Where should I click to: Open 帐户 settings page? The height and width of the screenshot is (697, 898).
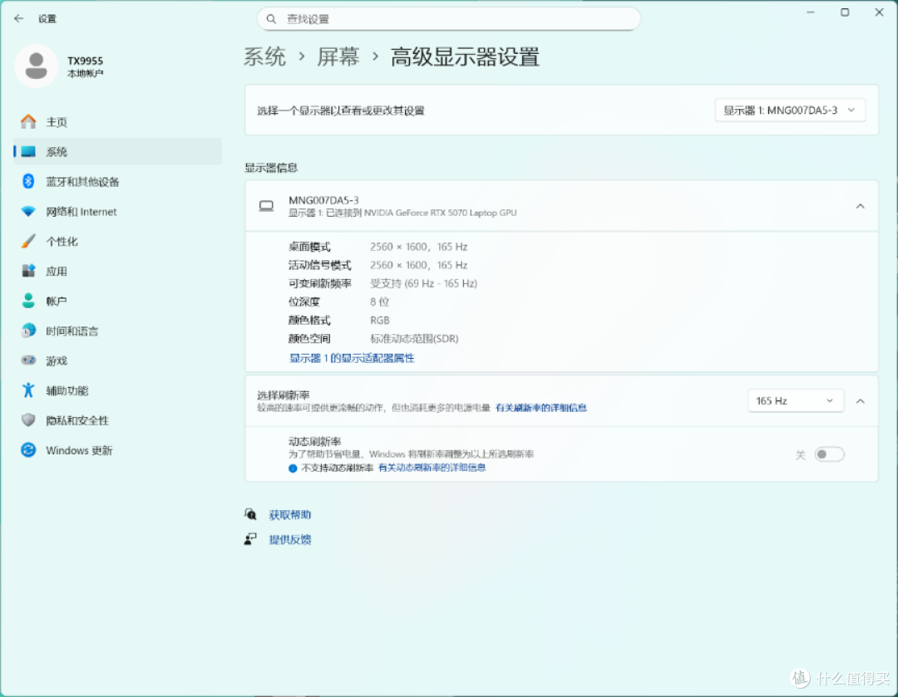(117, 301)
